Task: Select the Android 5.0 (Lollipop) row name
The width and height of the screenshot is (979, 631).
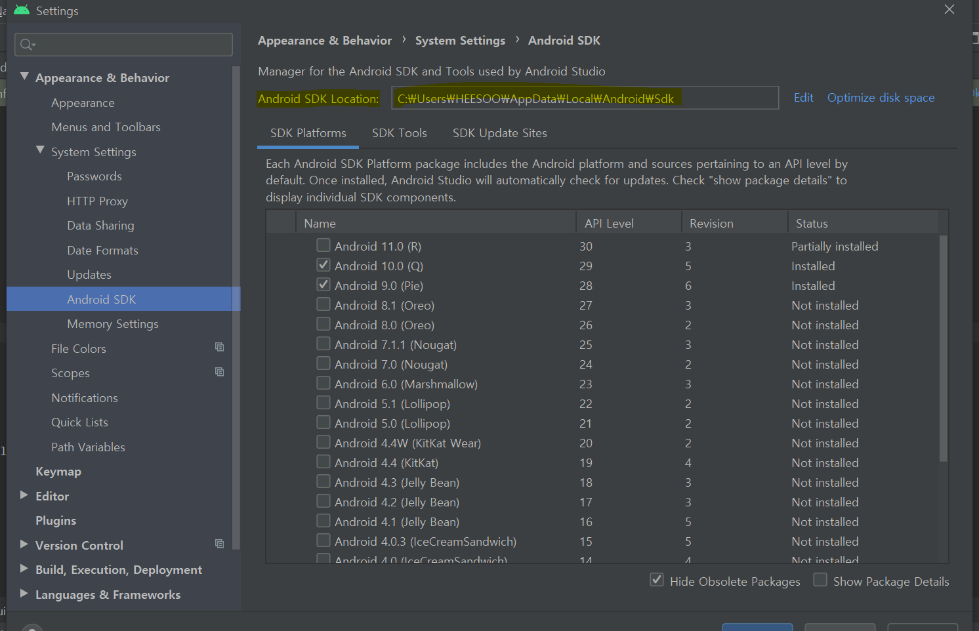Action: (x=392, y=424)
